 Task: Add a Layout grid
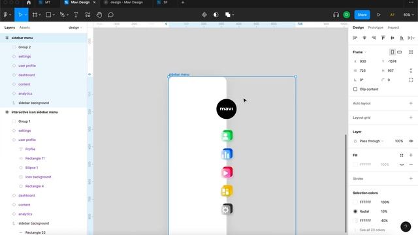click(411, 117)
